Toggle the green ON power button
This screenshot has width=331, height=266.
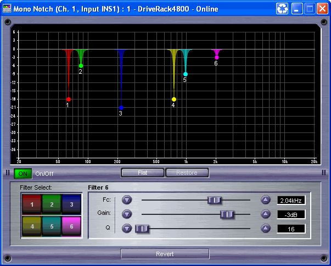23,174
